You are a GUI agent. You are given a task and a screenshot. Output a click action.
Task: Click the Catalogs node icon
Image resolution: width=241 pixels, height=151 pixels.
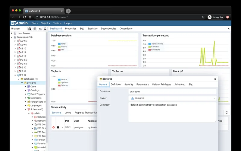[x=29, y=90]
